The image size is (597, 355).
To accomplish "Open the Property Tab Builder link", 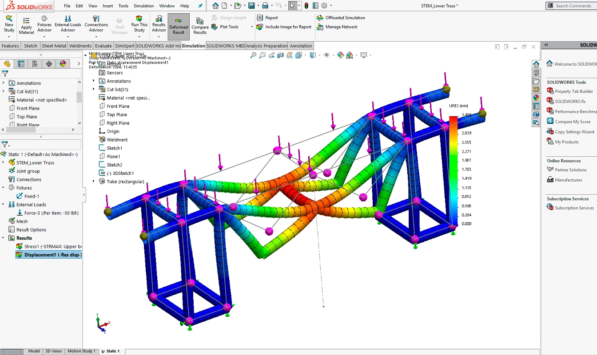I will 570,91.
